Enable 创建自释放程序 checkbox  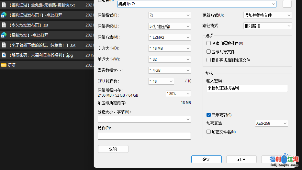tap(209, 43)
